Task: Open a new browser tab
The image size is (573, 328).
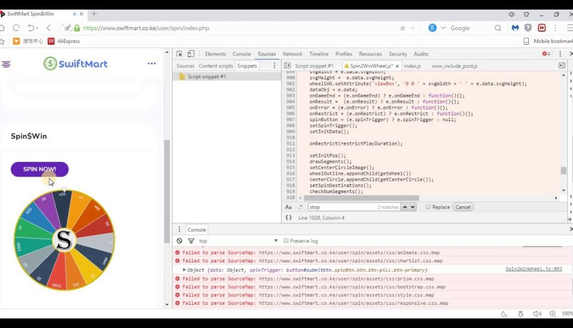Action: (x=94, y=14)
